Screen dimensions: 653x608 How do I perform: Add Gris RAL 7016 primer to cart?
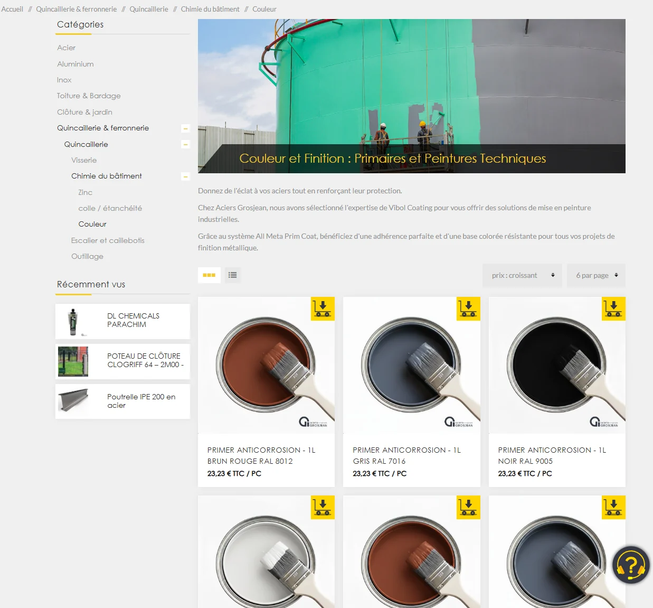(x=468, y=308)
